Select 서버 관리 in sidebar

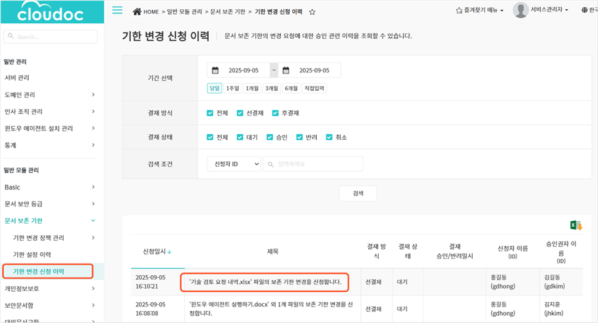click(x=17, y=78)
